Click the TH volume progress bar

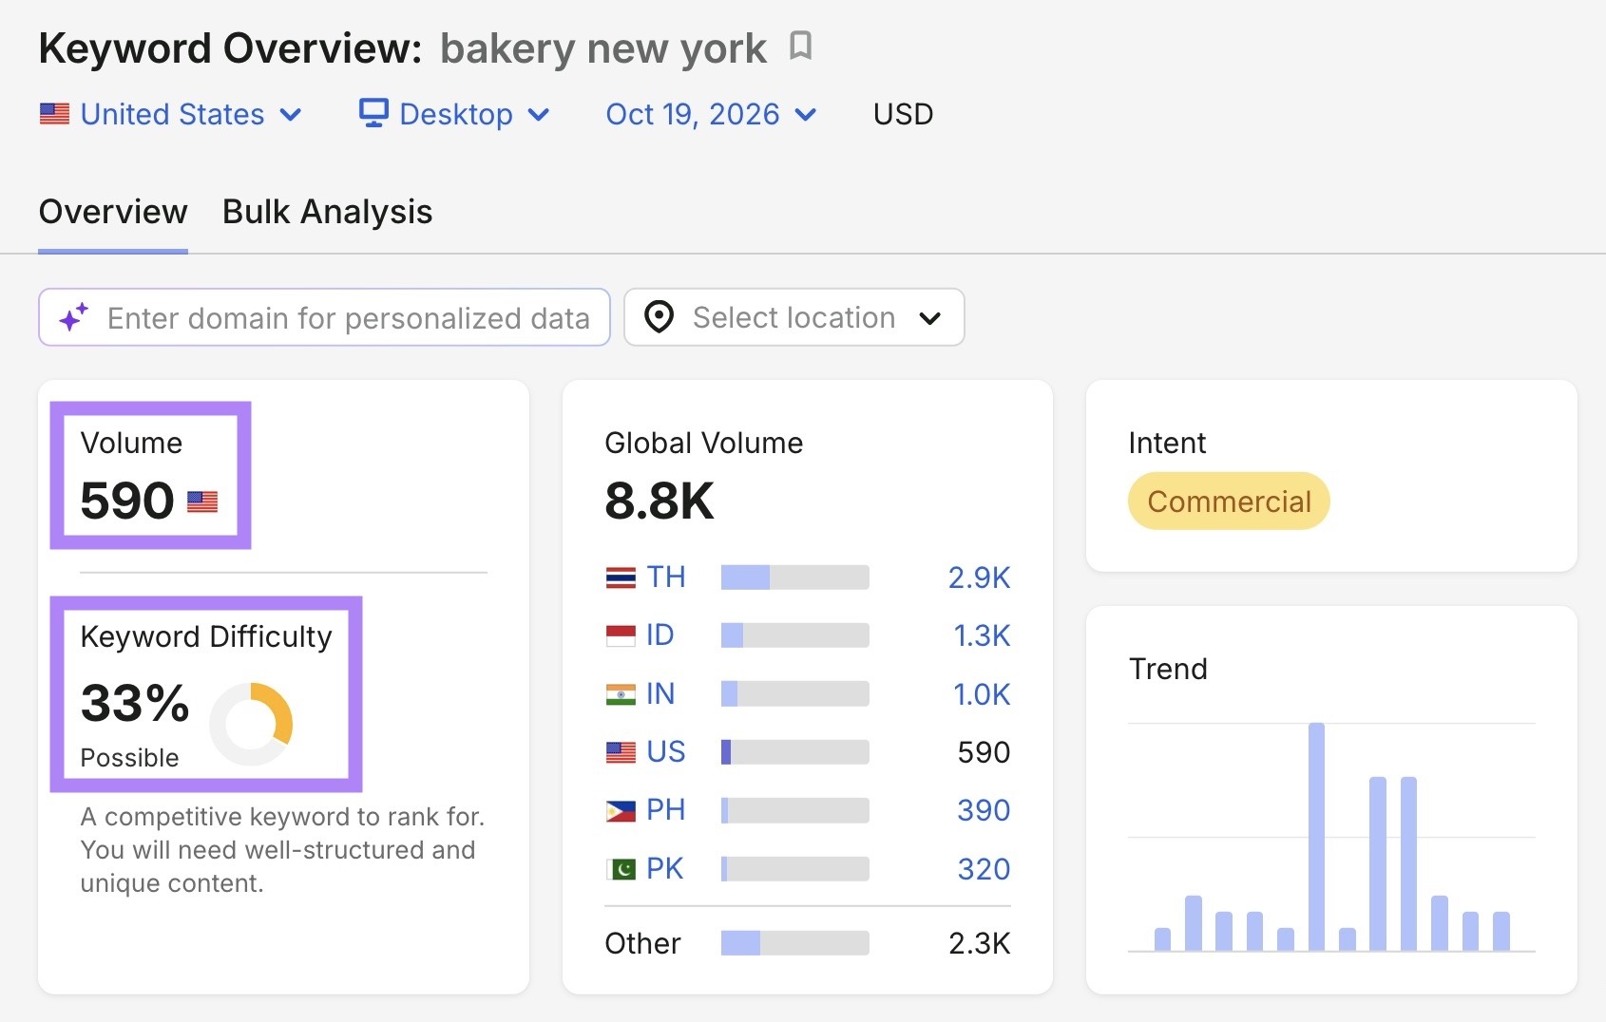[x=794, y=577]
